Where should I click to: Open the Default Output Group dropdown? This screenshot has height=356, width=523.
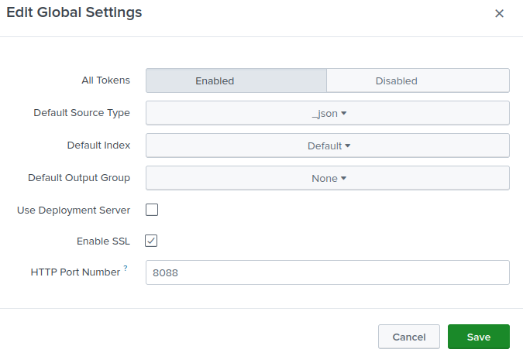(327, 178)
